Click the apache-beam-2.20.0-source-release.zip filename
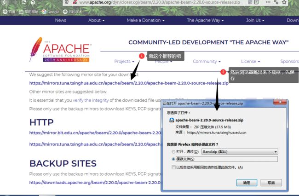The height and width of the screenshot is (196, 299). click(x=209, y=120)
